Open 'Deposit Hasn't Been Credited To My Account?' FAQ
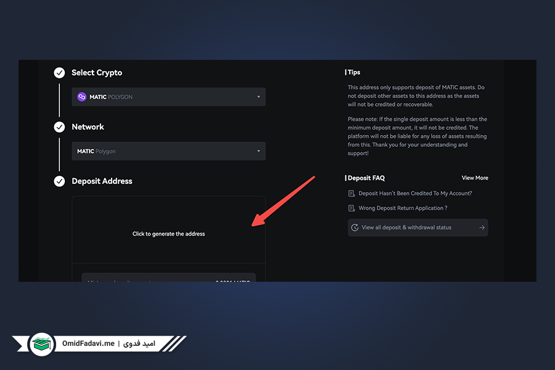The width and height of the screenshot is (555, 370). coord(415,193)
